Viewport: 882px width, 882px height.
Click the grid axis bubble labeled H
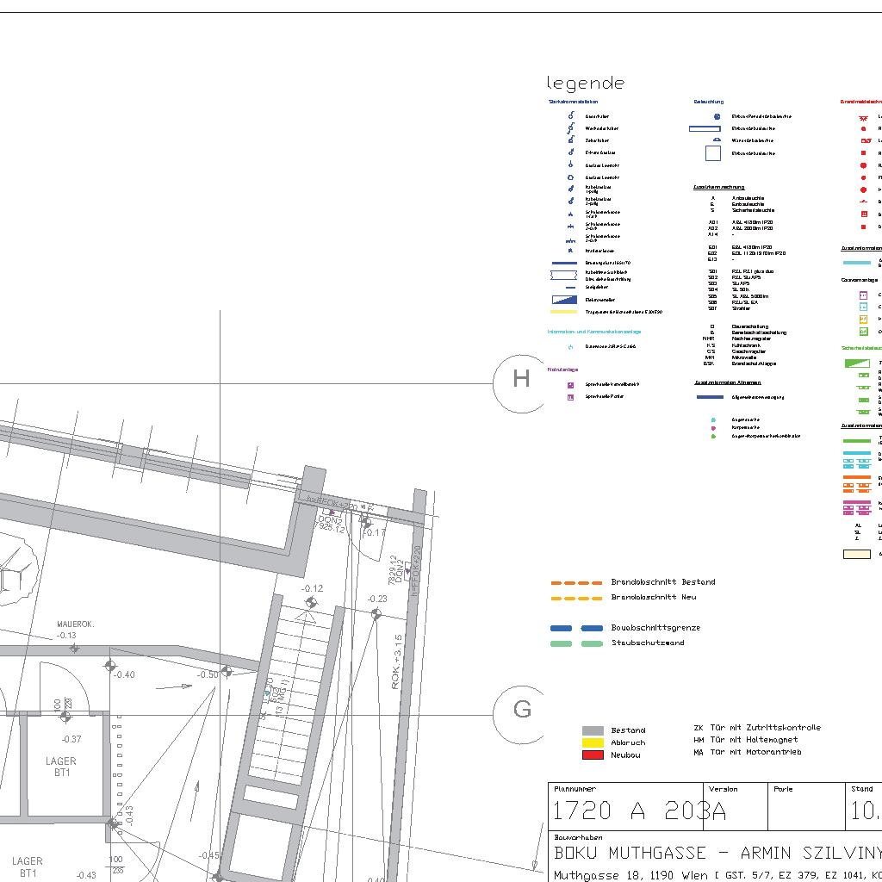[x=521, y=379]
